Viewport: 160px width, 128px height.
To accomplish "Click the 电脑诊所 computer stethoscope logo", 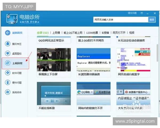I will (x=12, y=19).
